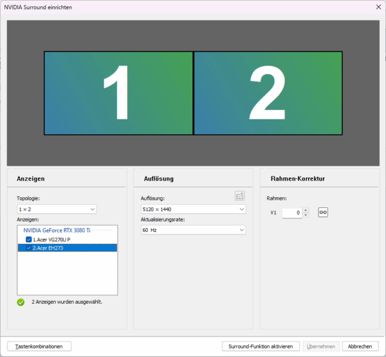Click the Abbrechen button

pyautogui.click(x=360, y=347)
